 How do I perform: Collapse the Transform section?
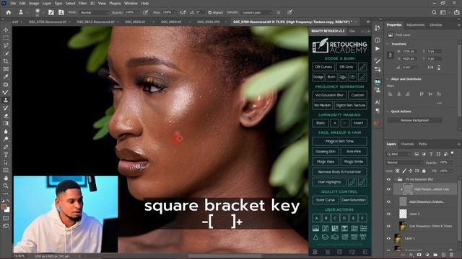(x=388, y=44)
